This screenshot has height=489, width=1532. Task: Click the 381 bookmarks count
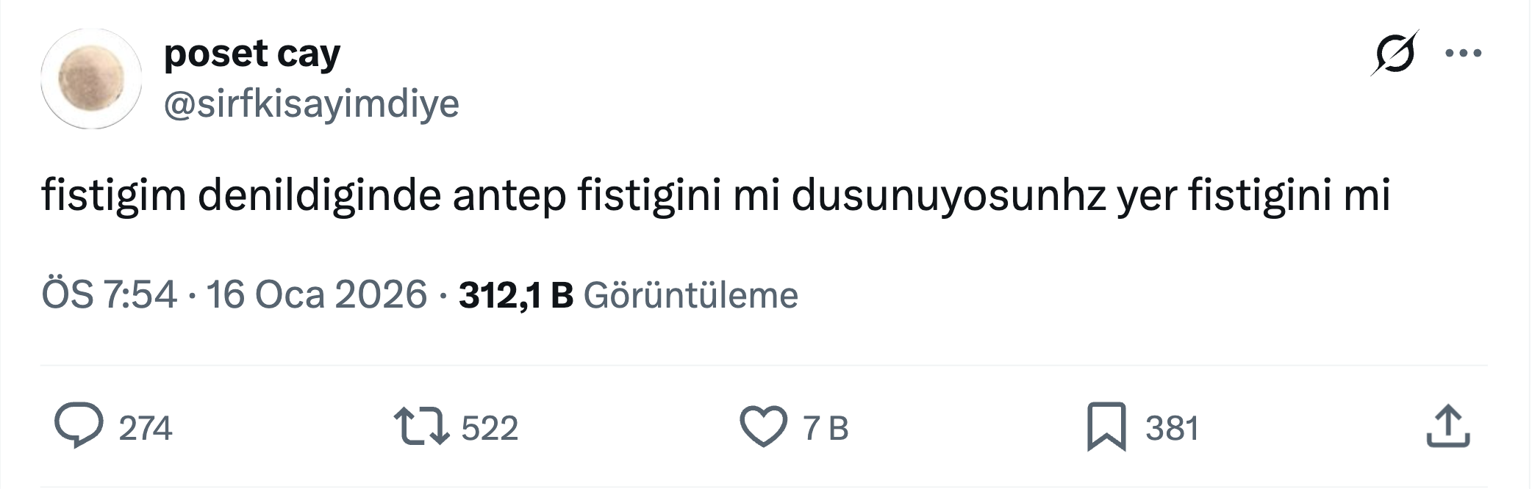(x=1172, y=428)
